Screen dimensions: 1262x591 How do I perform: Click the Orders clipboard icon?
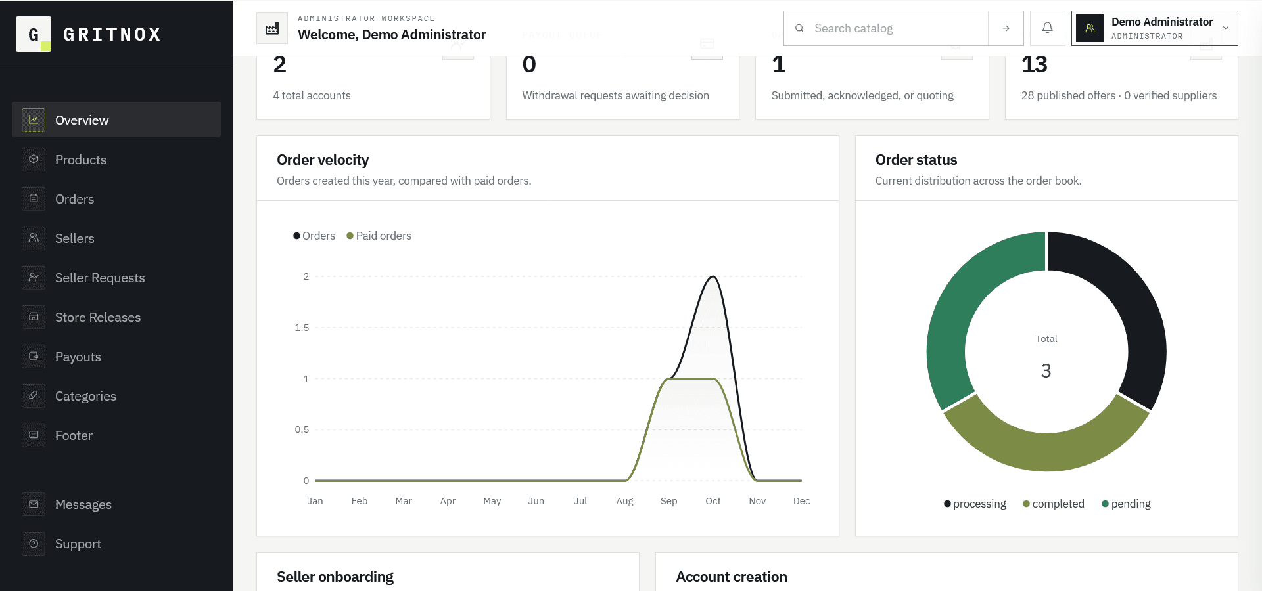tap(34, 199)
